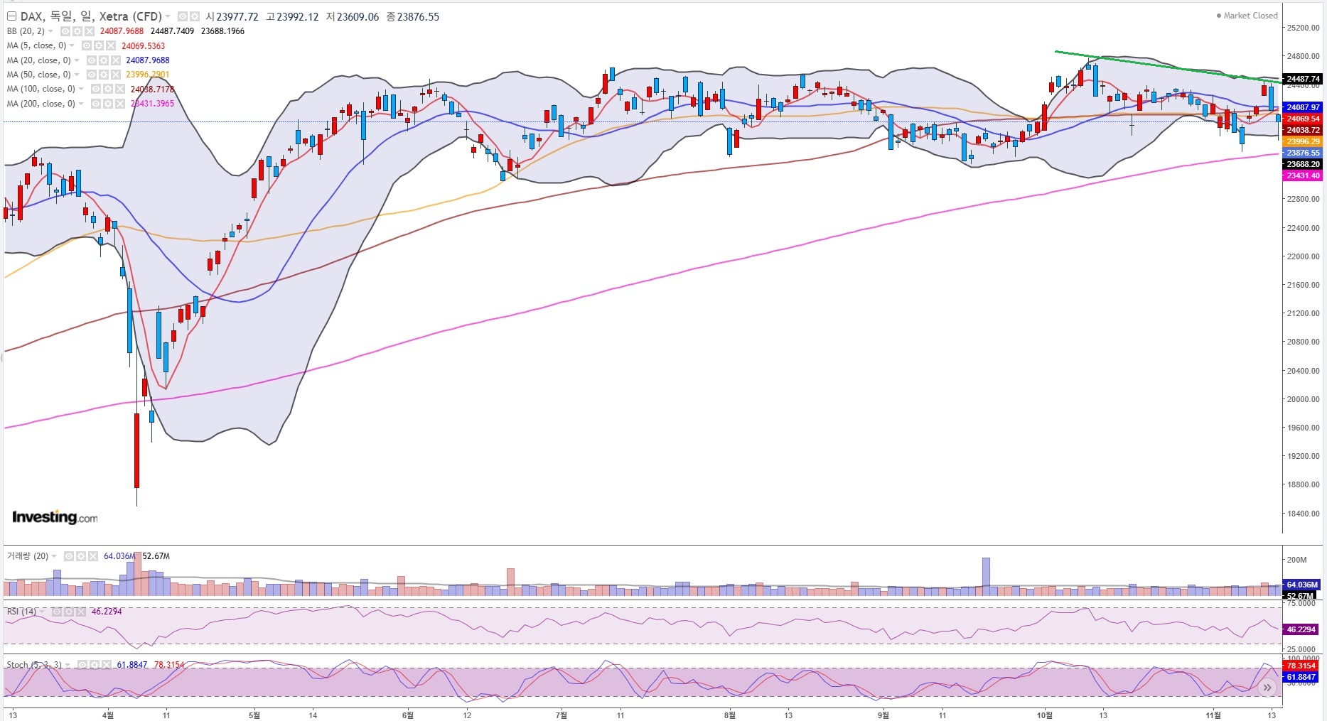
Task: Hide the MA (200, close, 0) line
Action: pyautogui.click(x=96, y=104)
